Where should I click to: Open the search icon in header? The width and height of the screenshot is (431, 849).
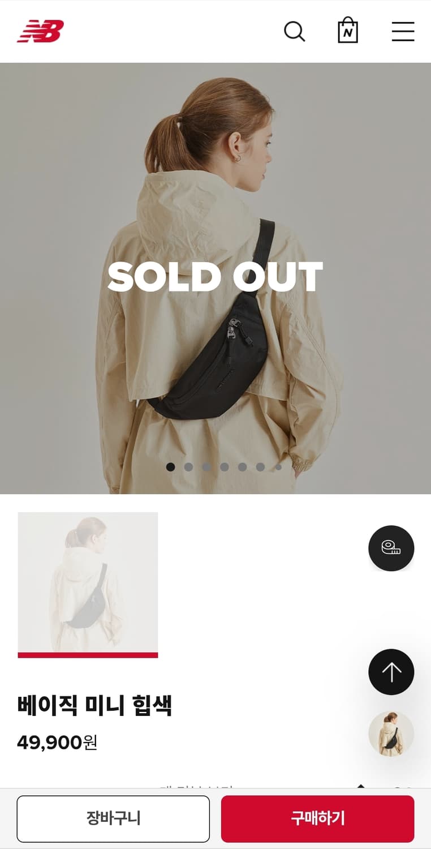click(294, 31)
